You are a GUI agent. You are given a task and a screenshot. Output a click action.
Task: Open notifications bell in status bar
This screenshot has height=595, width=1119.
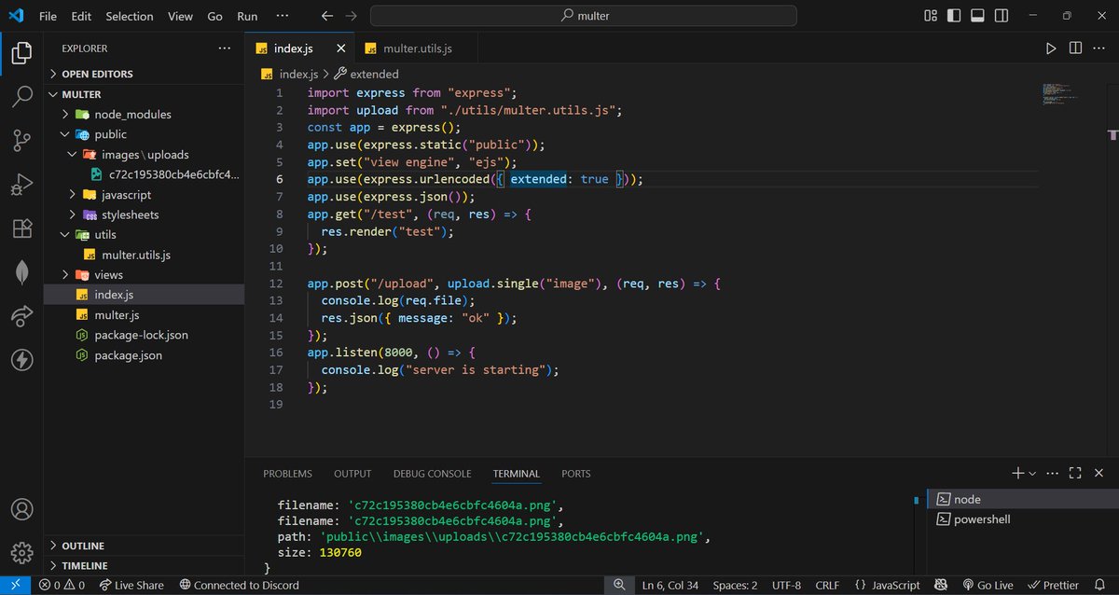pos(1101,585)
